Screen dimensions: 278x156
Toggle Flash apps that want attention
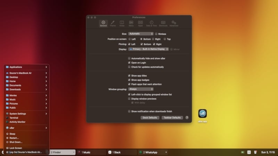coord(129,84)
